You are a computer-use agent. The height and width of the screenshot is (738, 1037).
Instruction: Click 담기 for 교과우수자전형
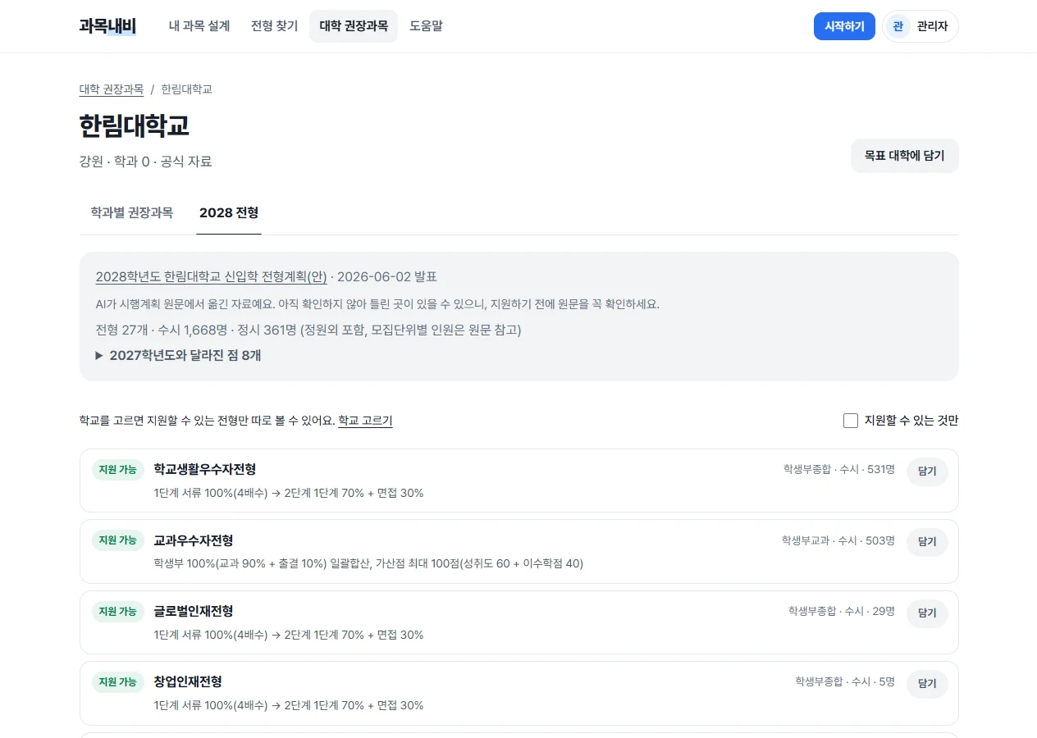[x=927, y=542]
